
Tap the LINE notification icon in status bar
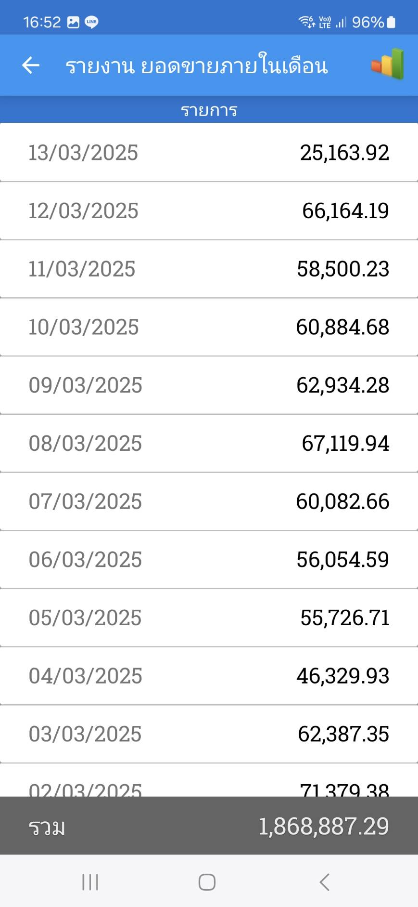click(91, 22)
